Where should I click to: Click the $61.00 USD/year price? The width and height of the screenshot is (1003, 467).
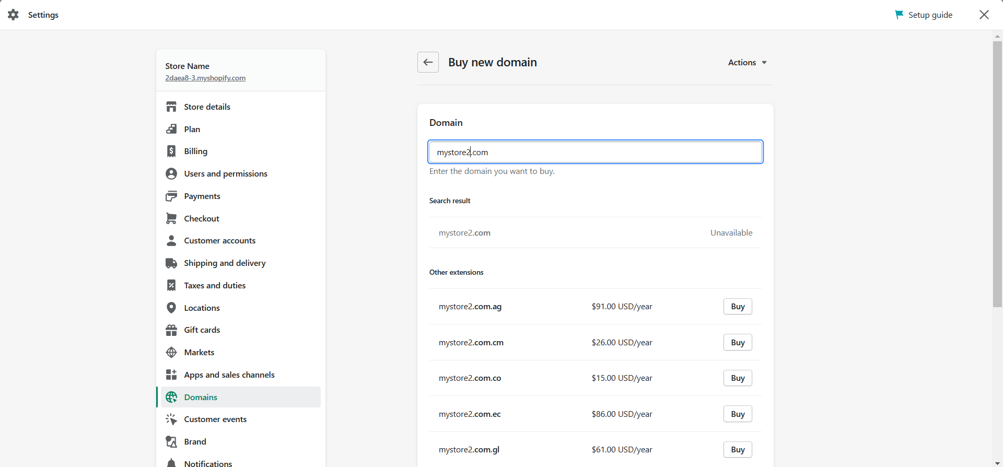click(x=622, y=450)
